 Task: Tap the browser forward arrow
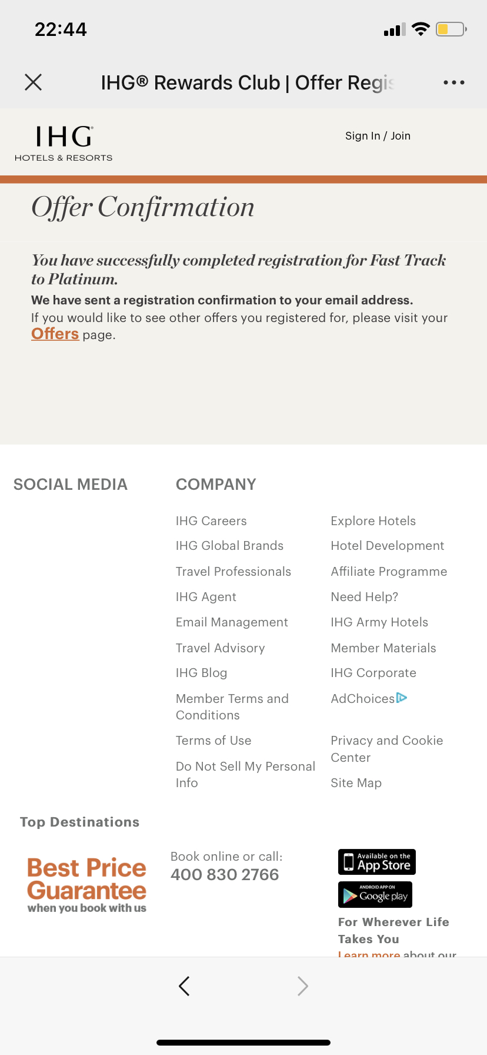(x=303, y=986)
